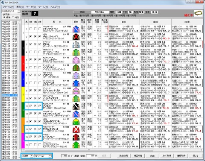
Task: Select the blue silks icon for horse 8
Action: tap(76, 83)
